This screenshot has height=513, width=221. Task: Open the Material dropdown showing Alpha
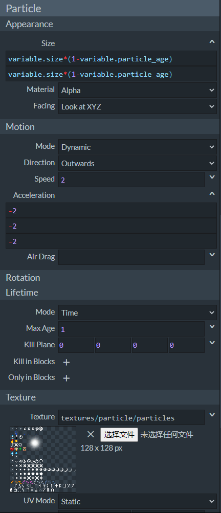tap(138, 91)
